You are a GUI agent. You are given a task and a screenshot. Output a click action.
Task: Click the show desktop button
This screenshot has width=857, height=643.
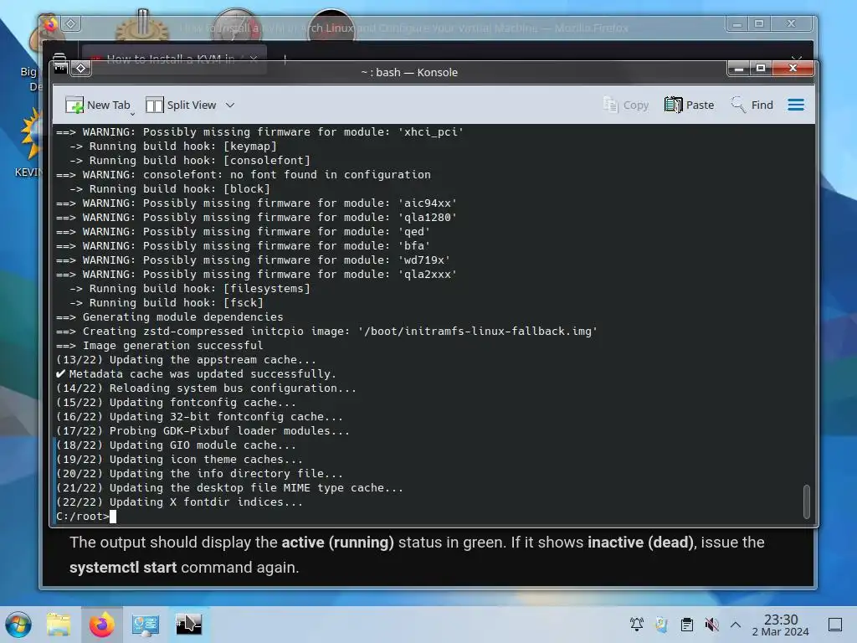(x=835, y=625)
